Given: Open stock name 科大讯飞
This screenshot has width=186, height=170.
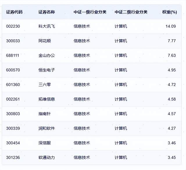Looking at the screenshot, I should pos(46,26).
